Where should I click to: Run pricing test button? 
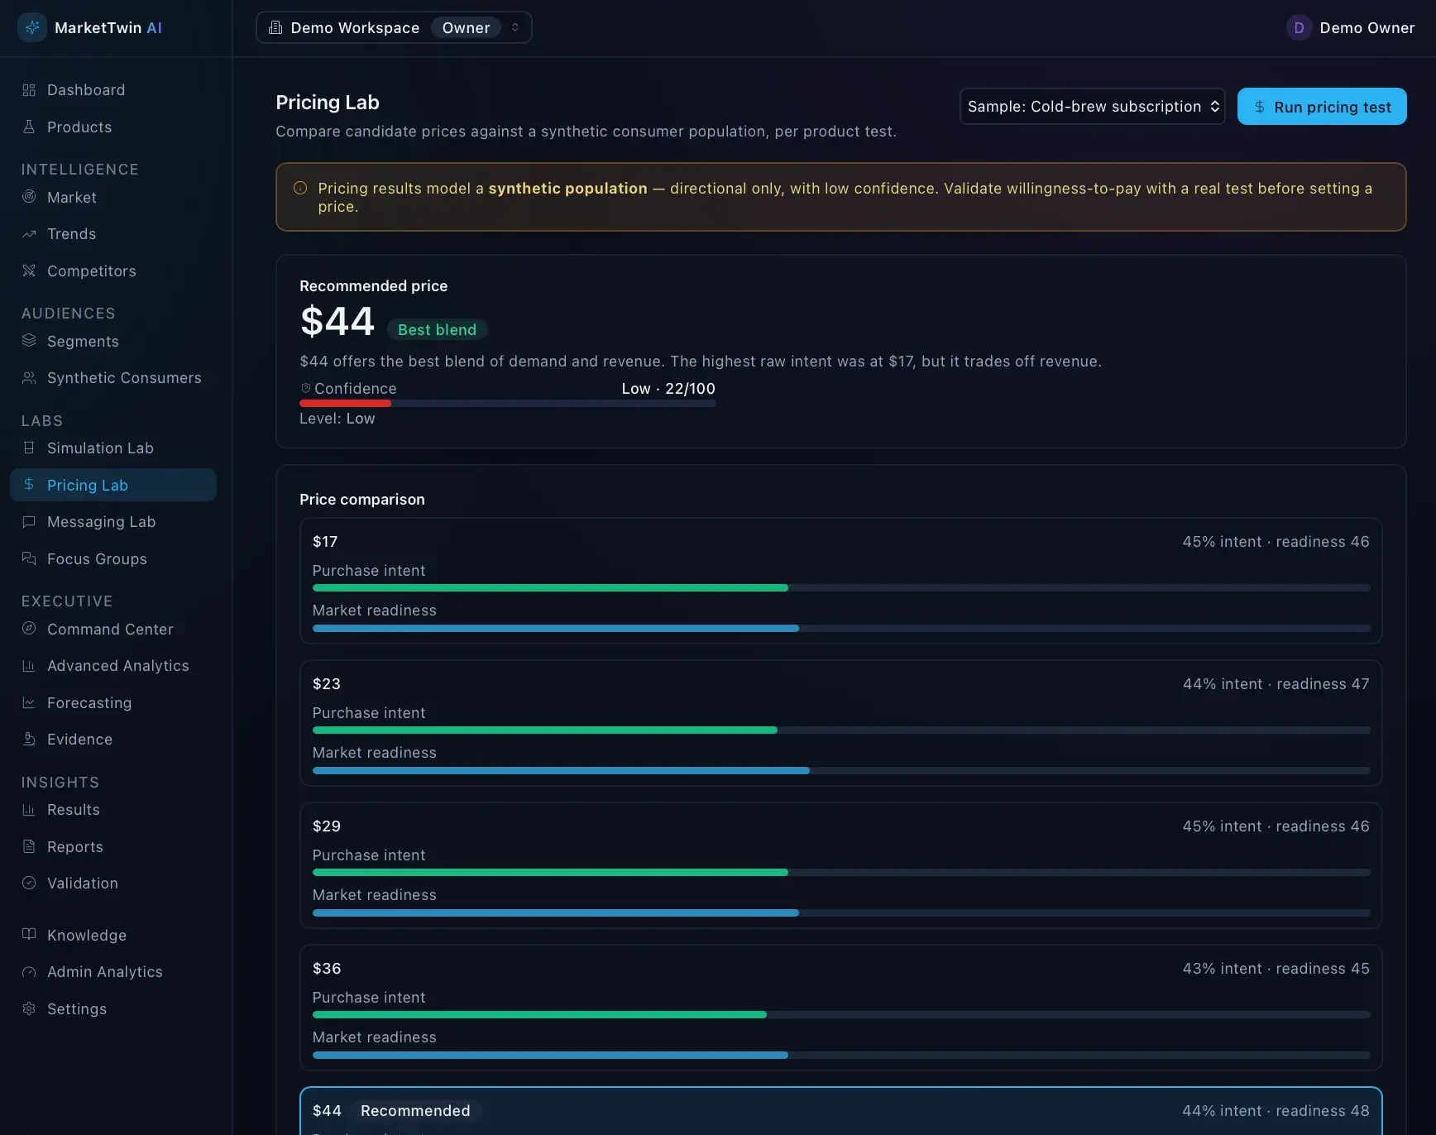click(1321, 106)
